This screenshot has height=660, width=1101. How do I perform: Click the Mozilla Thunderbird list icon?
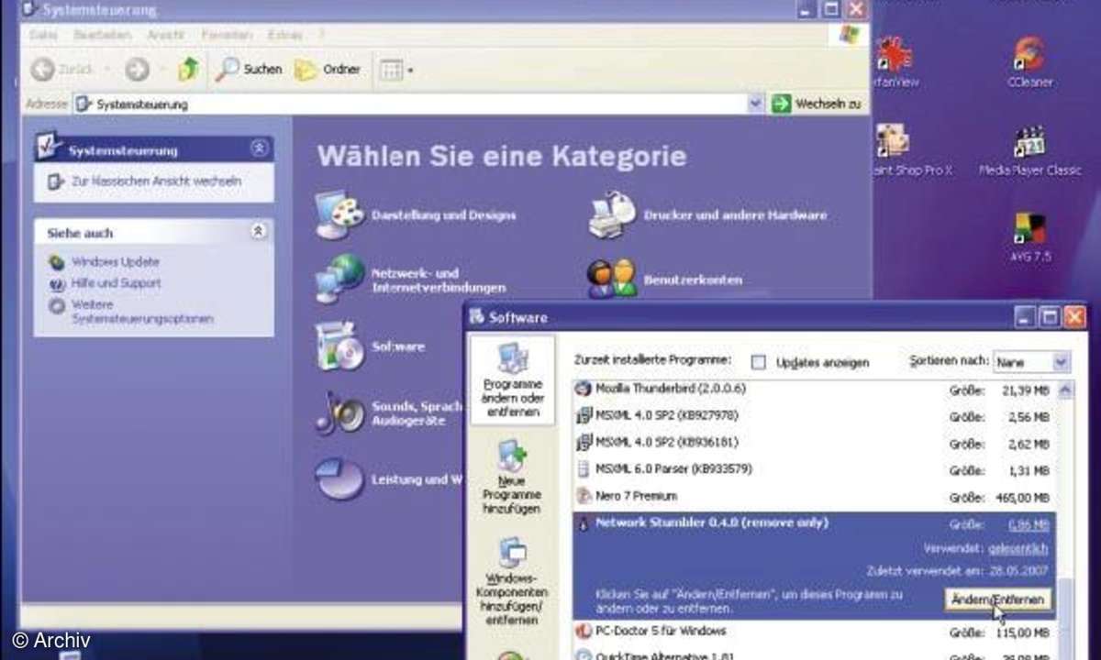[583, 389]
